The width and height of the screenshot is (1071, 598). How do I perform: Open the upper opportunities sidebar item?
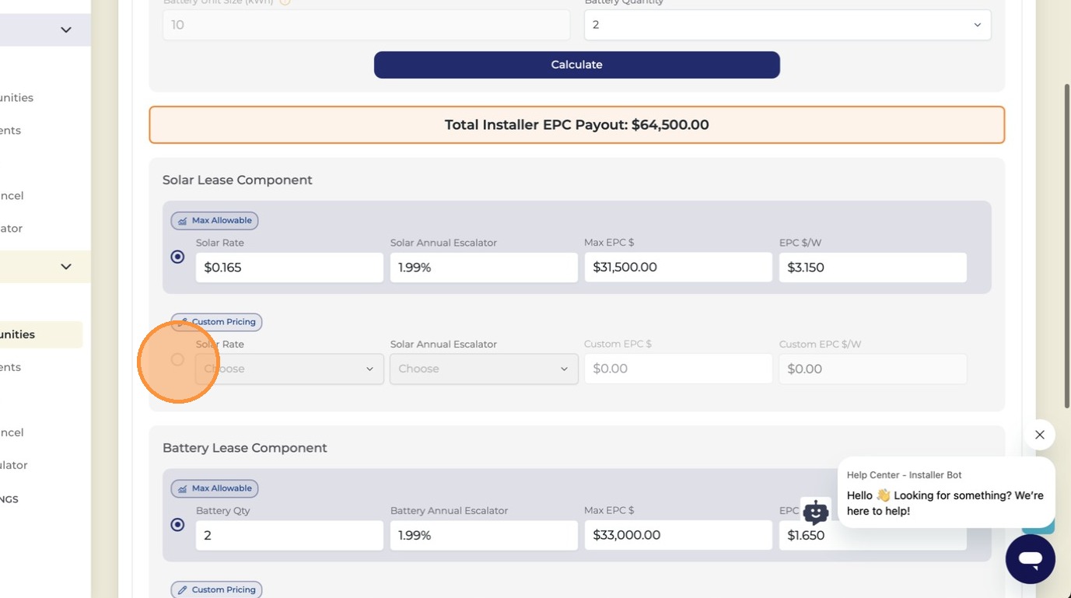pos(17,97)
